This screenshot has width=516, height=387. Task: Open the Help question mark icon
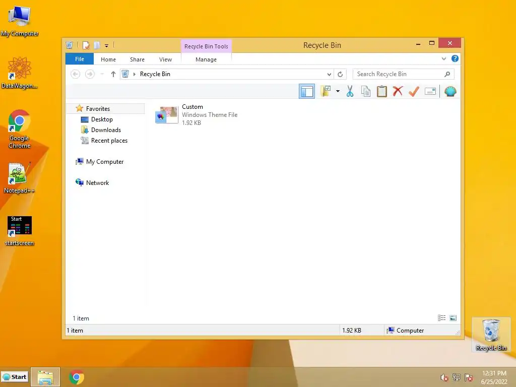(455, 58)
